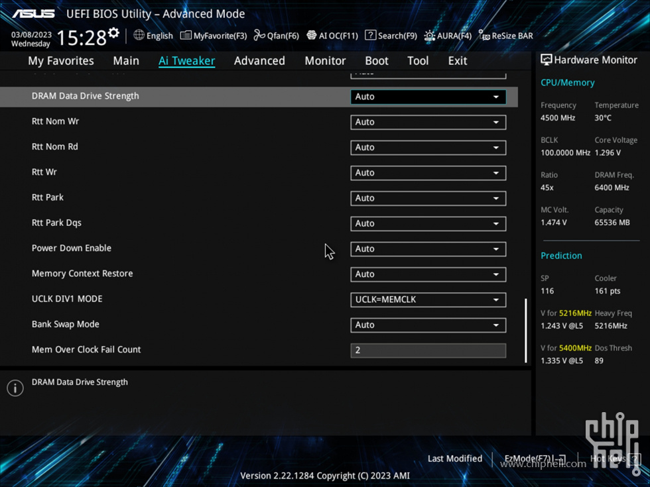Switch to the Boot tab
The height and width of the screenshot is (487, 650).
[377, 61]
